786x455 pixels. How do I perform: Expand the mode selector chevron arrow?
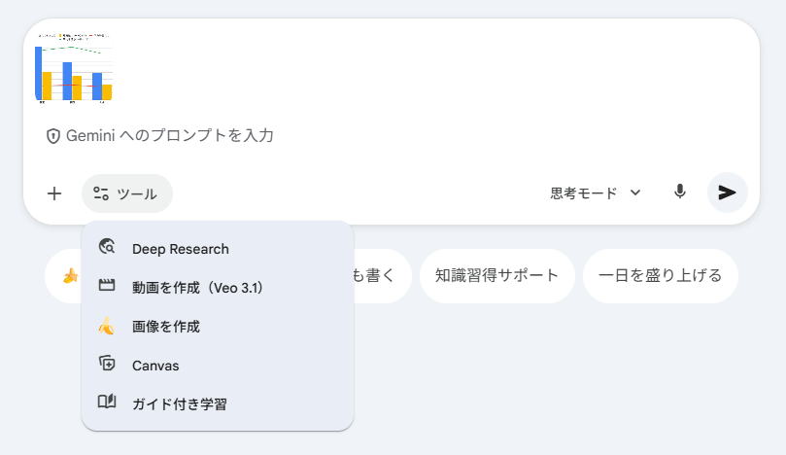click(635, 192)
